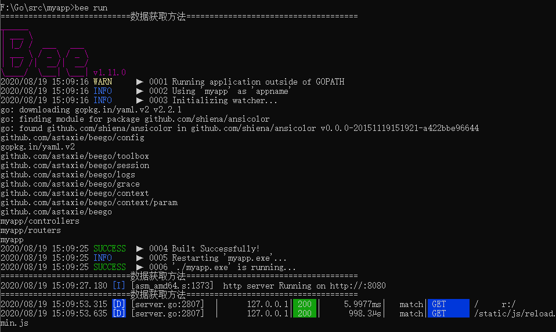Click green 200 status on 5.9977ms row
556x332 pixels.
click(x=305, y=304)
